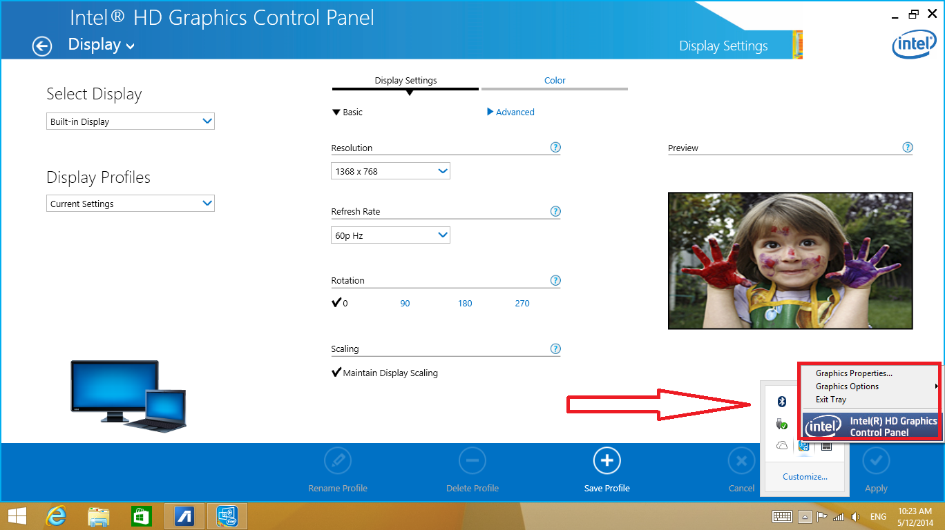Click the OneDrive cloud tray icon
This screenshot has width=945, height=530.
[x=782, y=446]
